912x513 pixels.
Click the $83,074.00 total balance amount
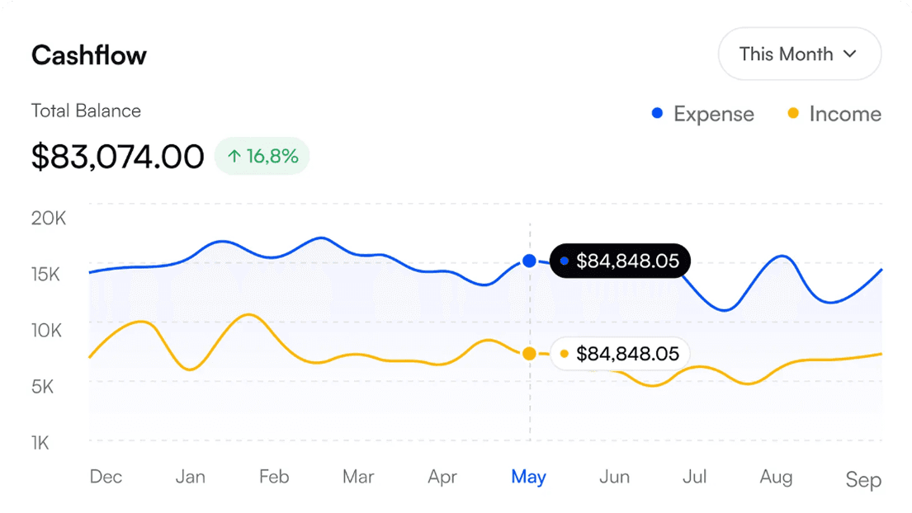point(117,157)
